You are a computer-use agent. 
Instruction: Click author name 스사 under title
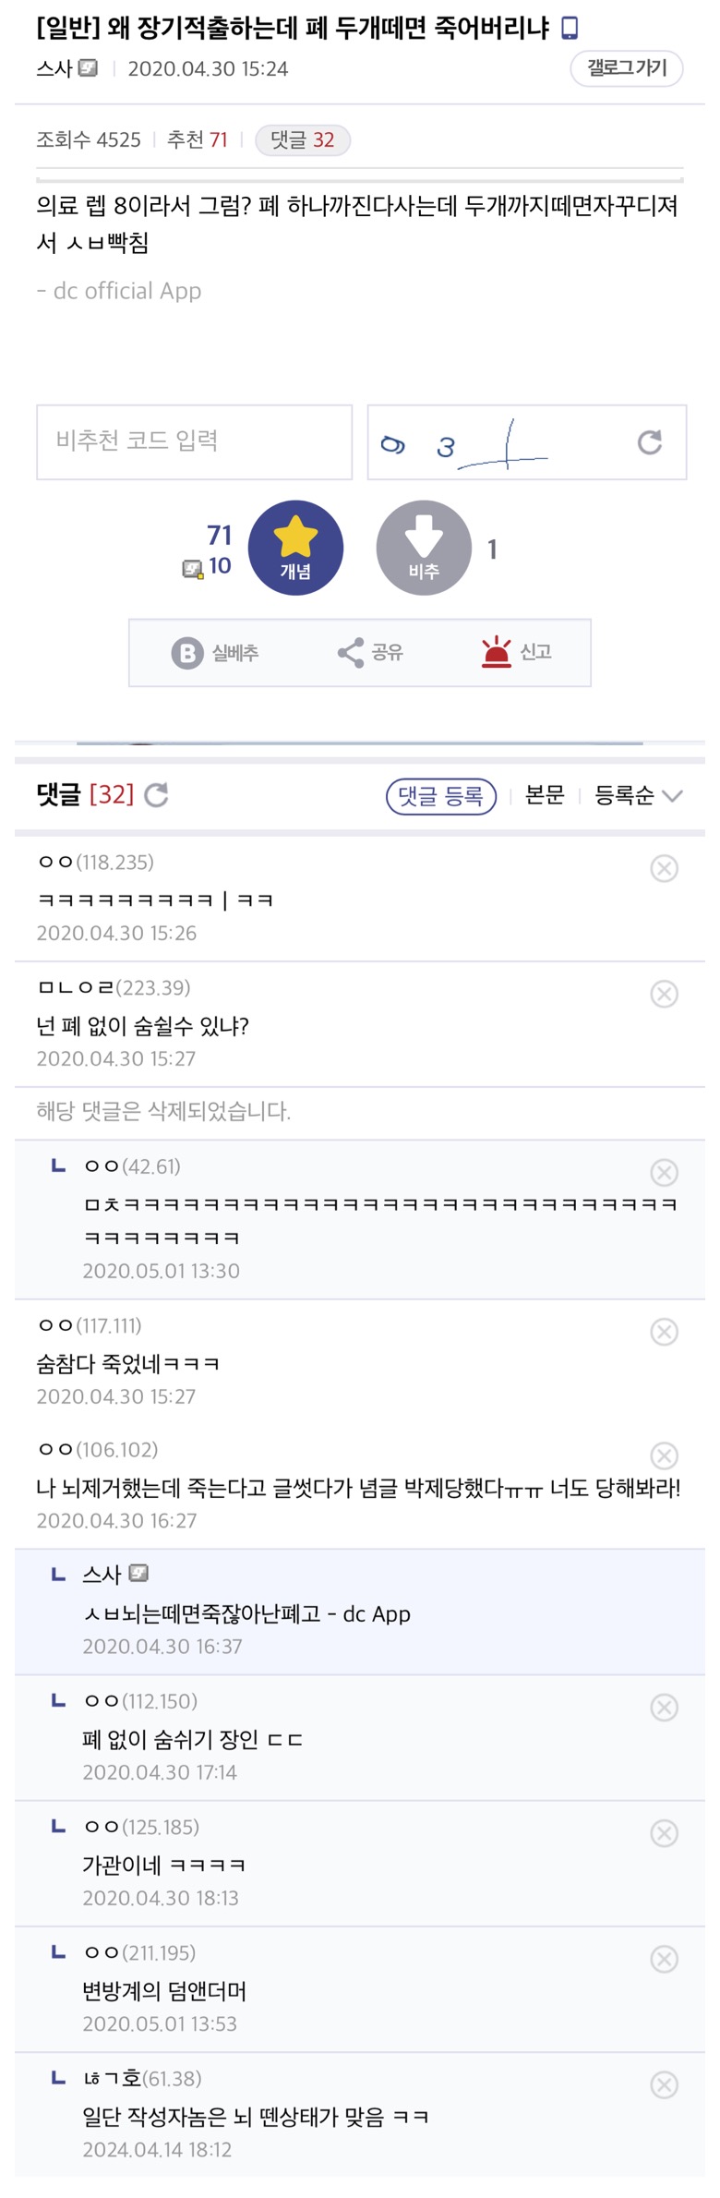coord(54,68)
